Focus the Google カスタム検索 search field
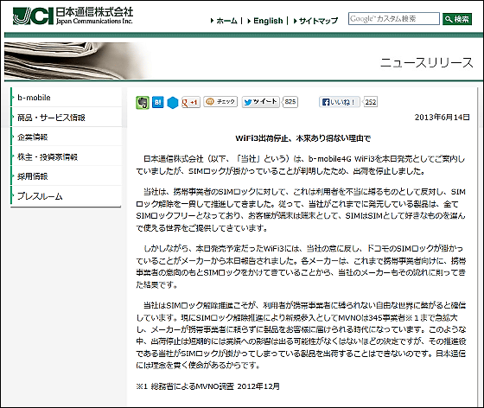484x408 pixels. point(394,19)
